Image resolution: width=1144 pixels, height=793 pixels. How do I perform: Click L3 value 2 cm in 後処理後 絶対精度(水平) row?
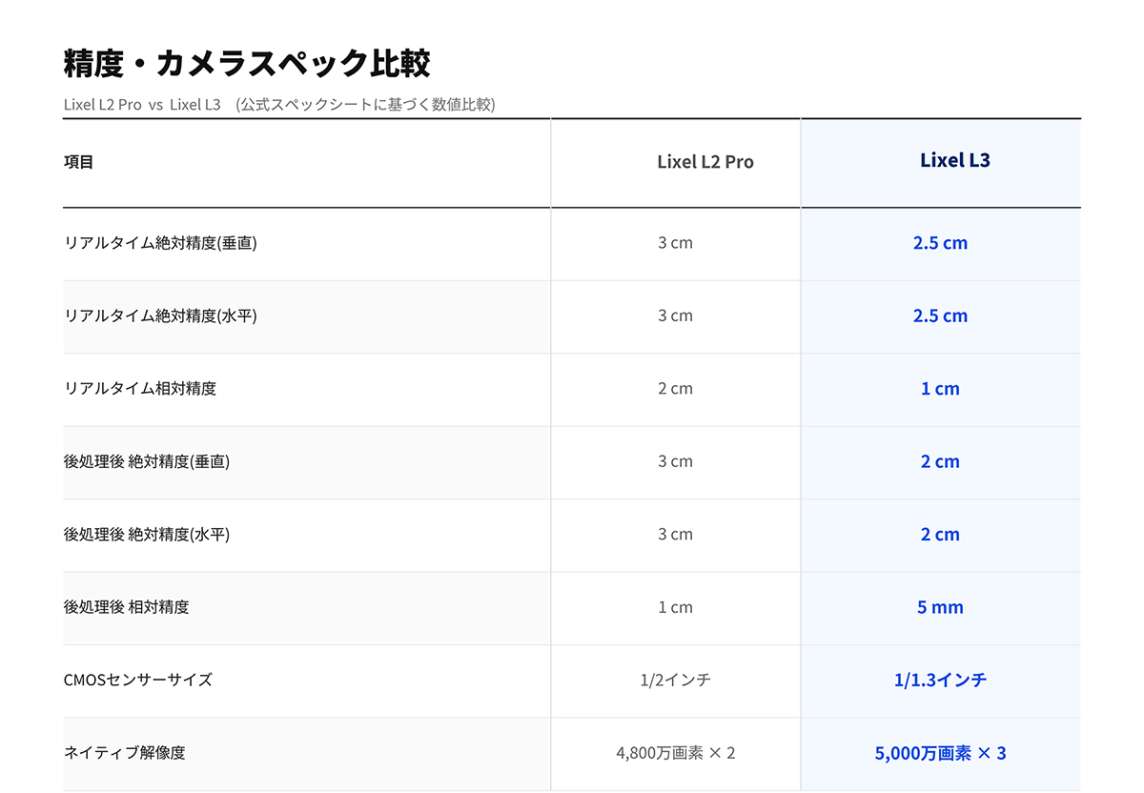(940, 535)
